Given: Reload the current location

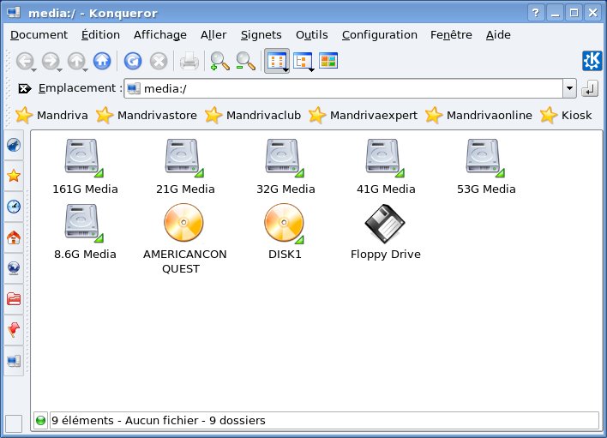Looking at the screenshot, I should click(133, 61).
